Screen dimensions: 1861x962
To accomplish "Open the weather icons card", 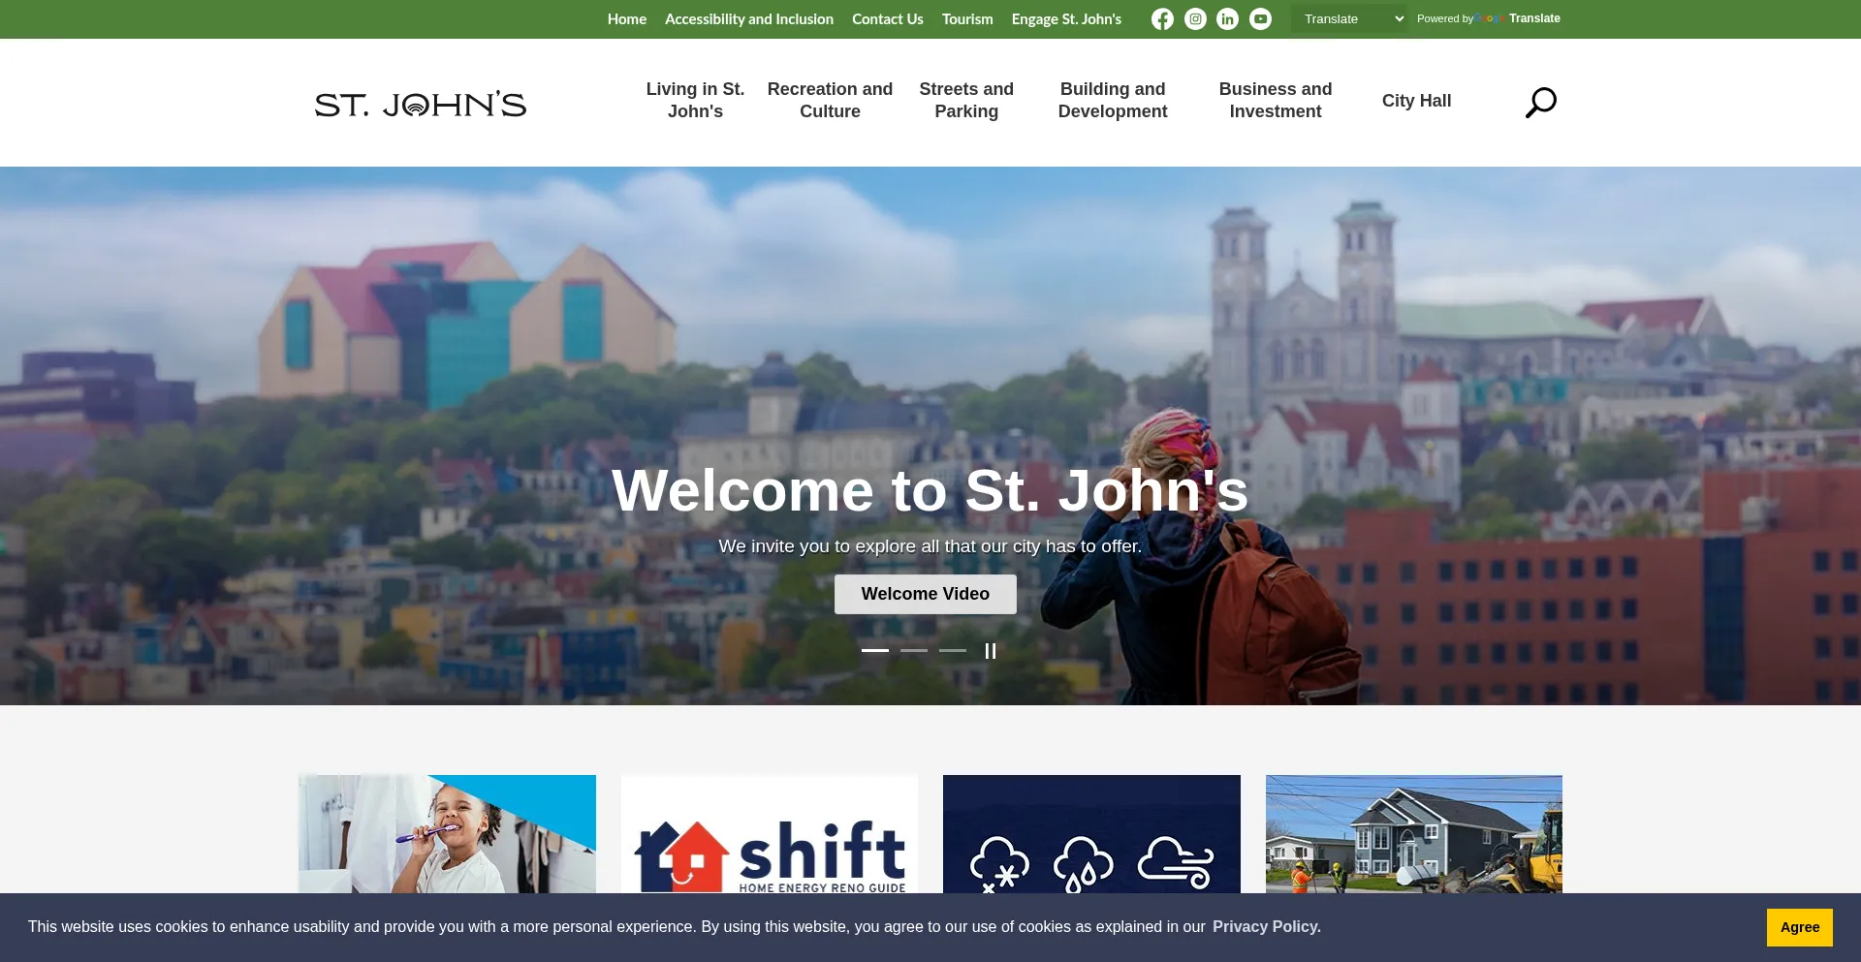I will coord(1091,834).
